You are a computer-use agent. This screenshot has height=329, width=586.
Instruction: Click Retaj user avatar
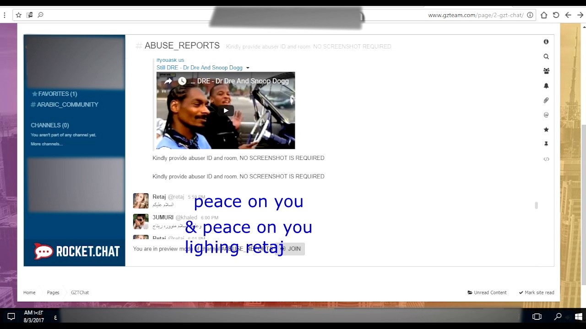tap(141, 201)
